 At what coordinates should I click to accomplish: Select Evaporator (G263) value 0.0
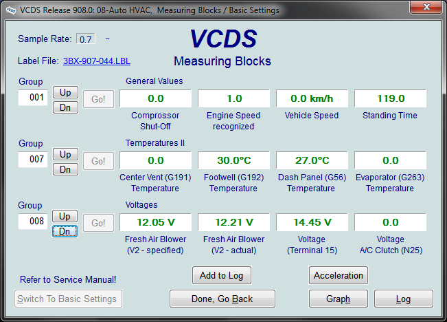pyautogui.click(x=390, y=160)
